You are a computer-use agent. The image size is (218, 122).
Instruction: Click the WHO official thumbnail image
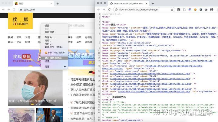pos(49,115)
